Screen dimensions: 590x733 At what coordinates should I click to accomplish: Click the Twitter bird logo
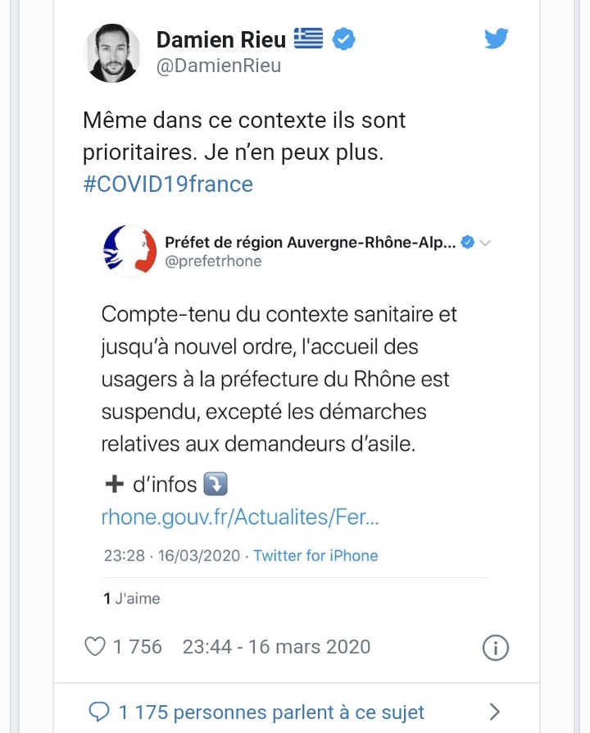click(496, 39)
